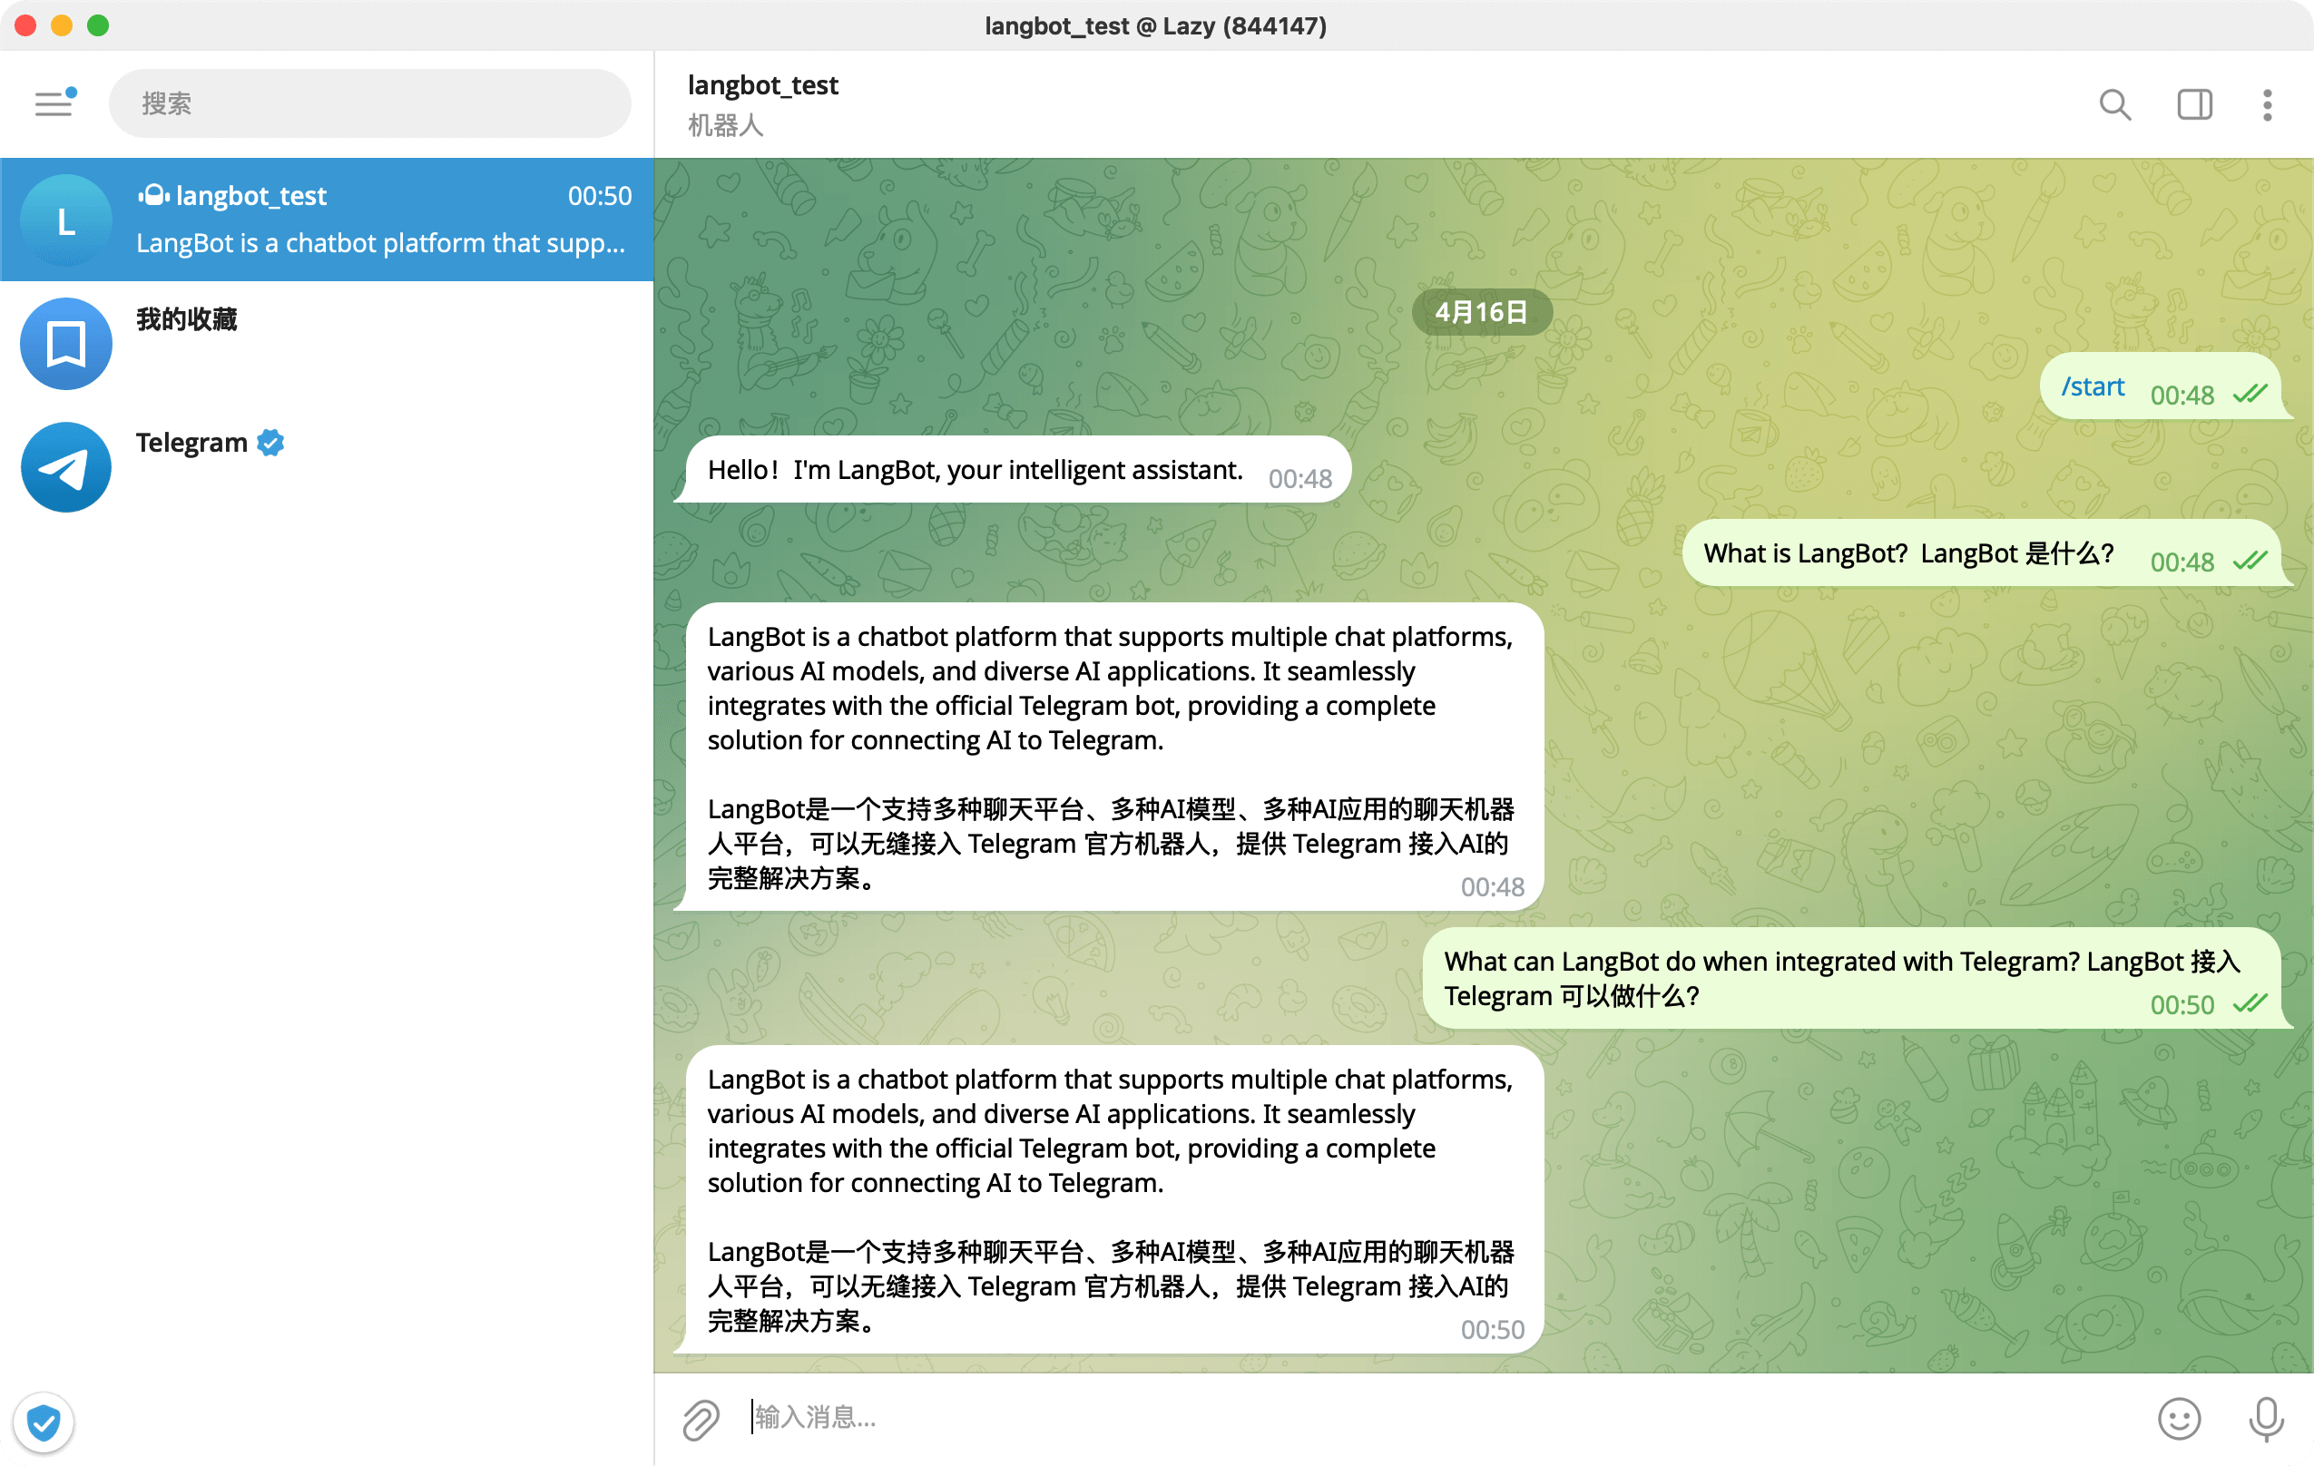
Task: Open the three-dot chat options menu
Action: click(2267, 103)
